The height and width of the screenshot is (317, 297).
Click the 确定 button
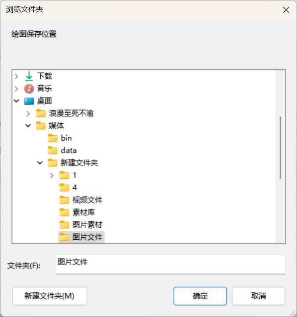(200, 296)
